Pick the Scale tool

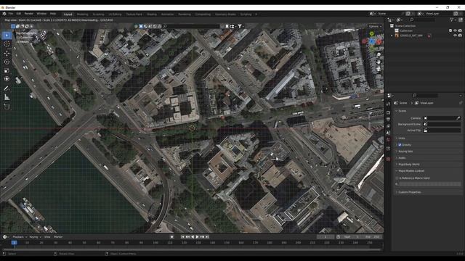(x=7, y=70)
